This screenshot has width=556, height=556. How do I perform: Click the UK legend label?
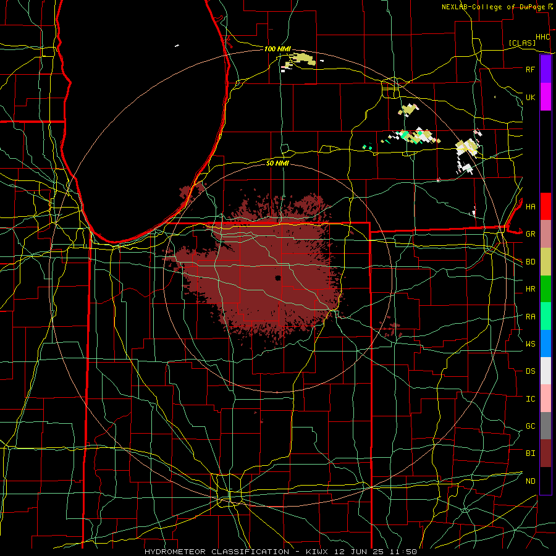(x=530, y=97)
